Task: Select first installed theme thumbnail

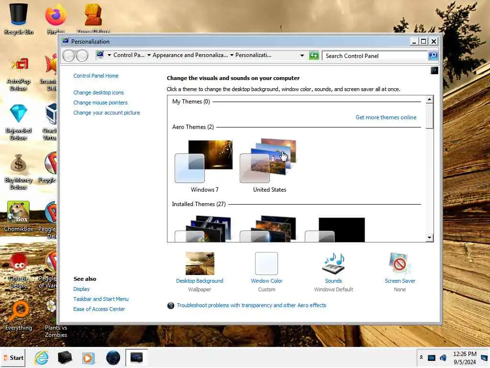Action: (x=203, y=229)
